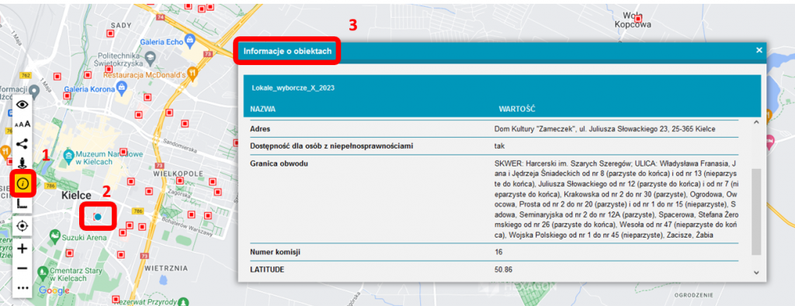Click the info table scrollbar thumb
Screen dimensions: 795x306
tap(756, 211)
